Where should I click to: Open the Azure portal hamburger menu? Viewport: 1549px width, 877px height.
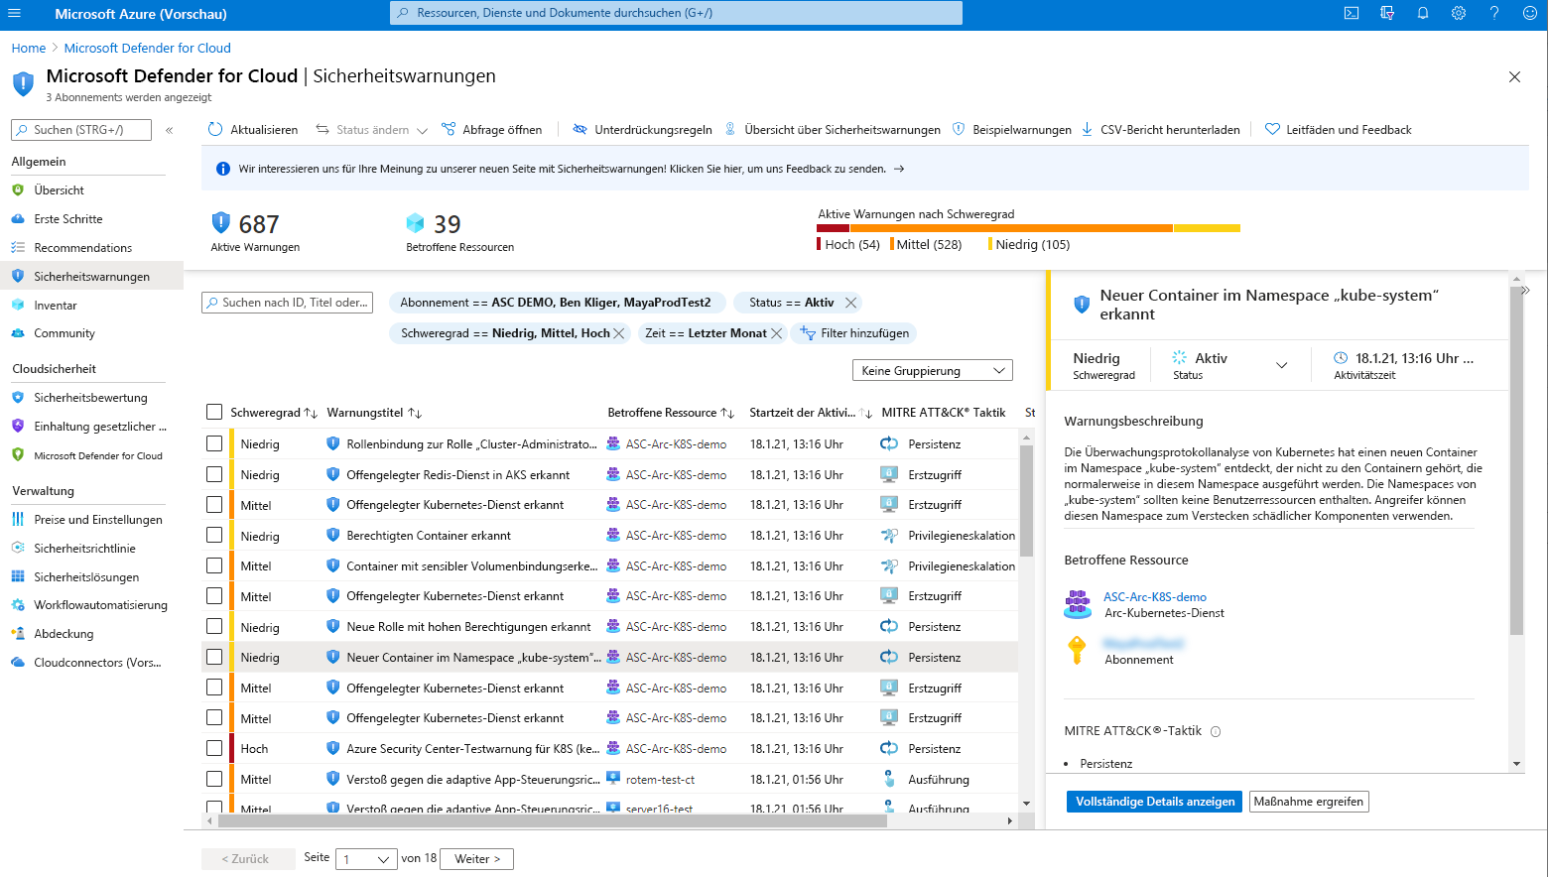click(14, 14)
